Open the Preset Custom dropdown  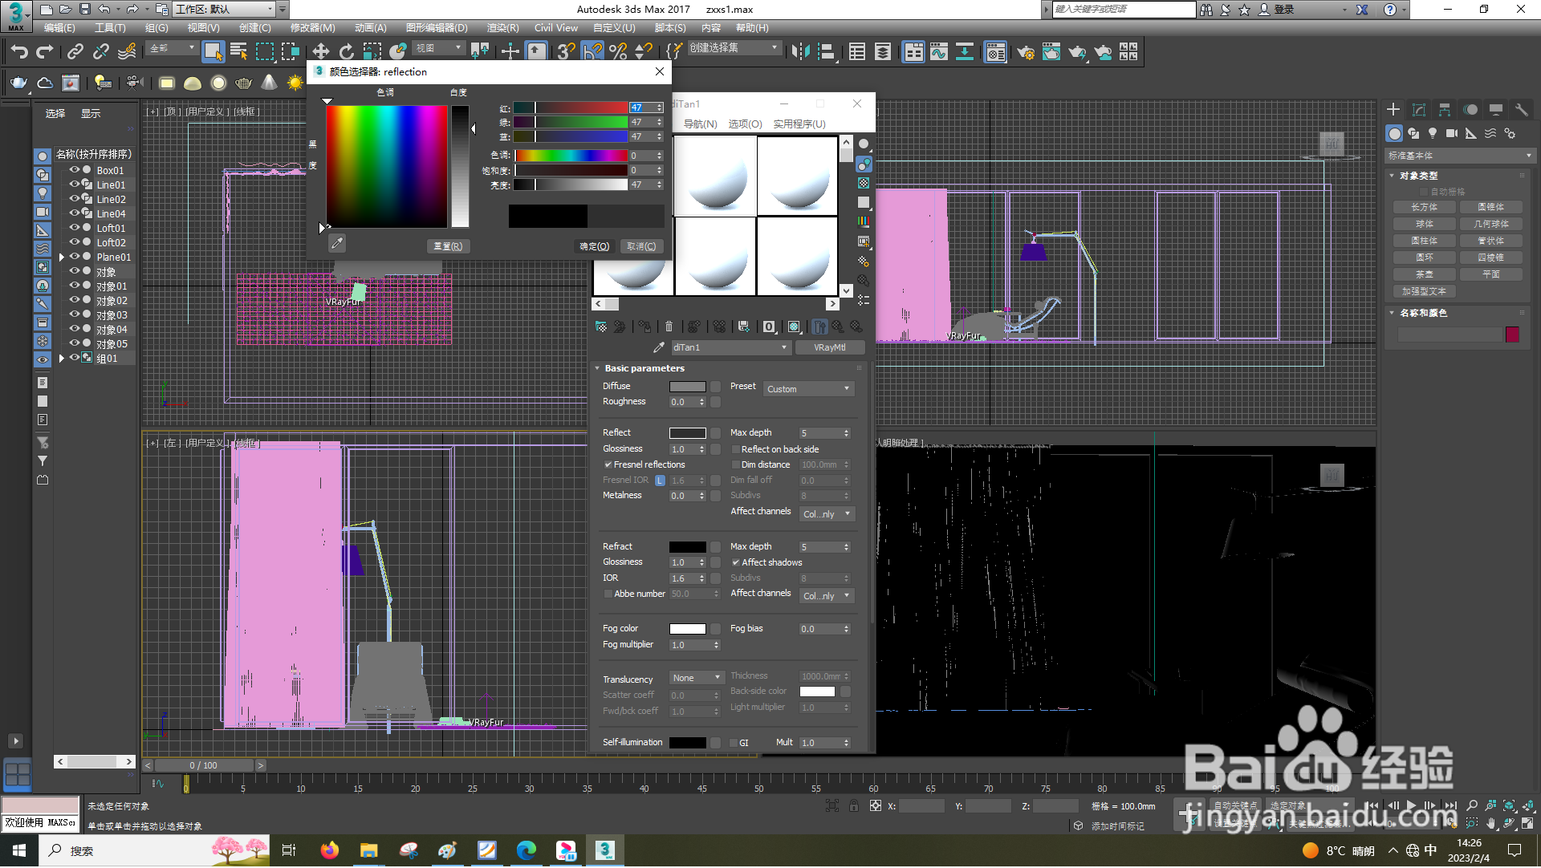[x=809, y=389]
